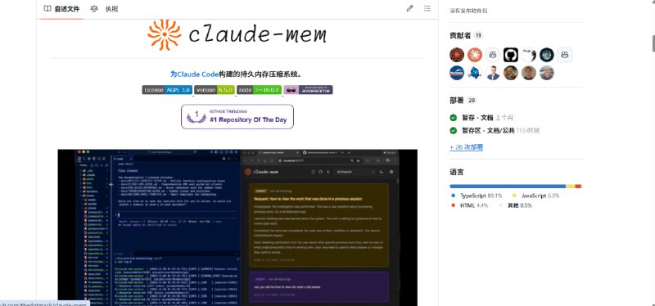This screenshot has height=306, width=655.
Task: Click green check beside 暂存 - 文档
Action: (454, 118)
